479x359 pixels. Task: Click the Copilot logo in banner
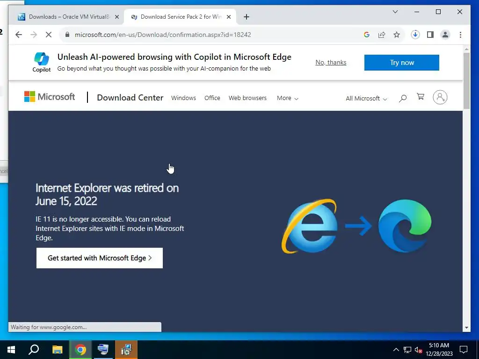[42, 62]
